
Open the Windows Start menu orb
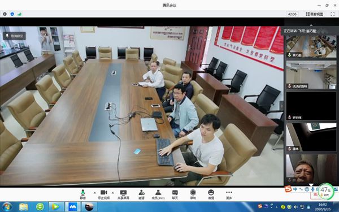(7, 206)
